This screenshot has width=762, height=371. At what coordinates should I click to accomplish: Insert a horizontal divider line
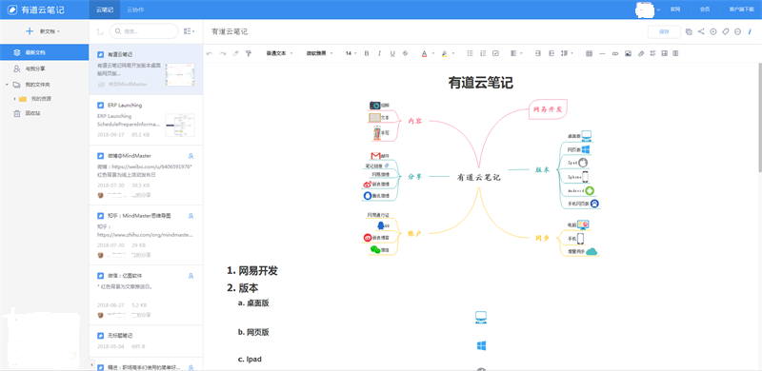click(602, 53)
